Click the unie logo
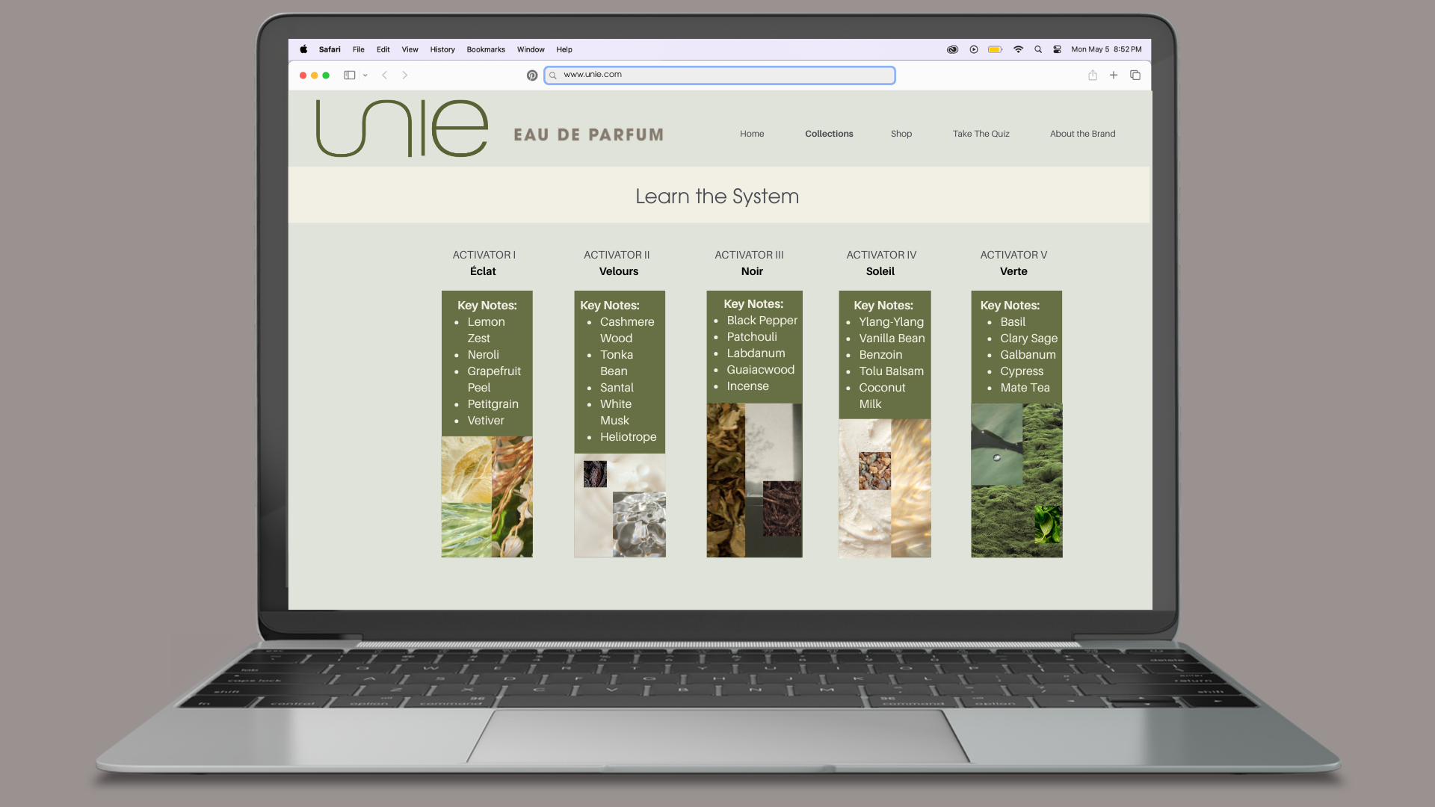Screen dimensions: 1435x807 tap(402, 129)
